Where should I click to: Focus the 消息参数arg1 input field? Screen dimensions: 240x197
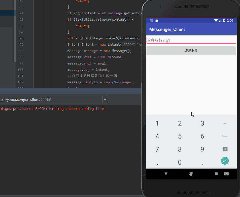(191, 40)
